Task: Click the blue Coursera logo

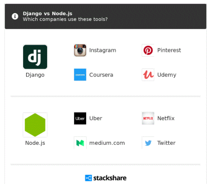Action: point(80,75)
